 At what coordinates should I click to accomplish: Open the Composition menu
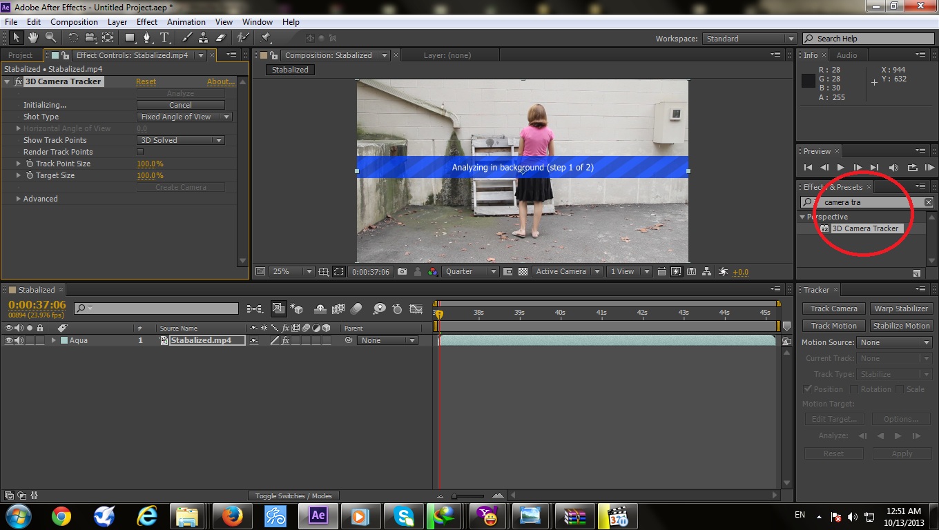coord(74,22)
